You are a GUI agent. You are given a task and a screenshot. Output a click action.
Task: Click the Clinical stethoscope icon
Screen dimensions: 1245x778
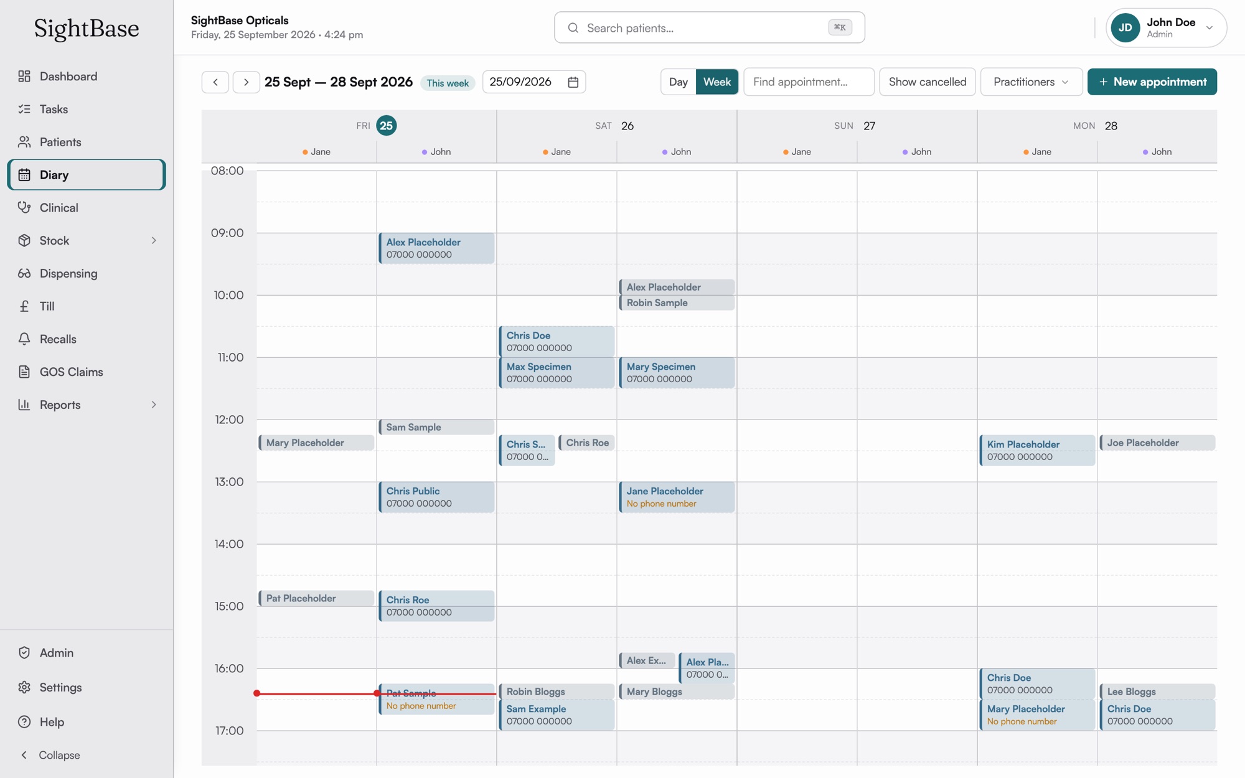(24, 207)
